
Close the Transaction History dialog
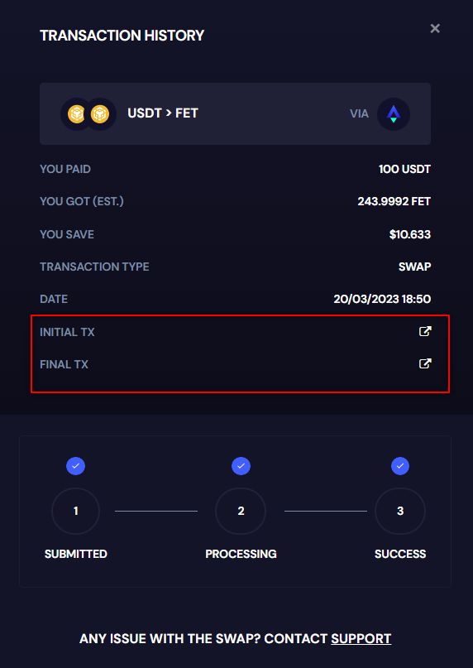point(435,28)
